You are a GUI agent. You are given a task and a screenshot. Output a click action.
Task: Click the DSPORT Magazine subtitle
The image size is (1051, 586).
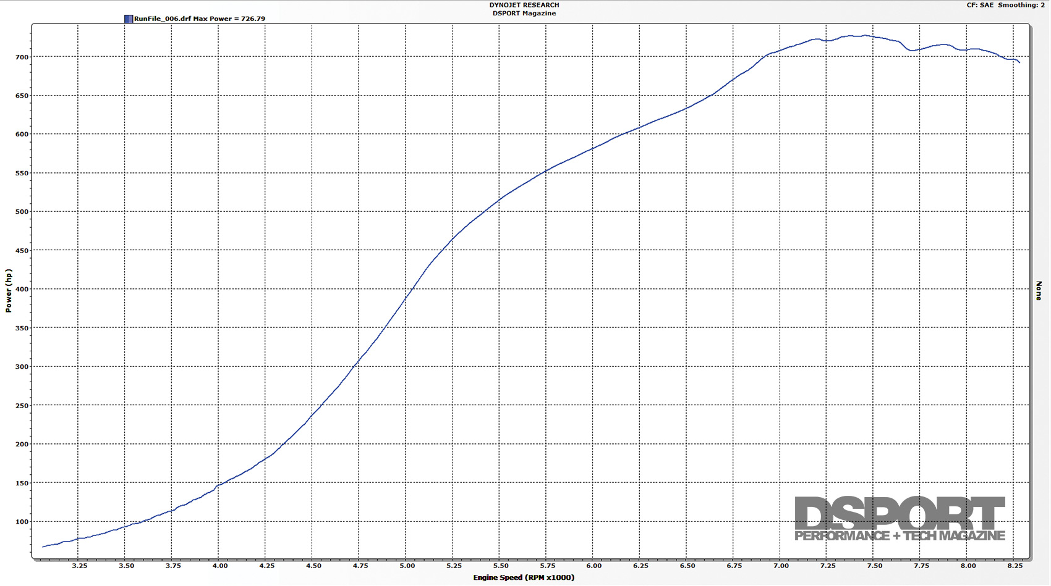click(x=524, y=13)
